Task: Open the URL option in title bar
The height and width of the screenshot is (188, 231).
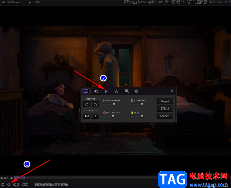Action: (38, 2)
